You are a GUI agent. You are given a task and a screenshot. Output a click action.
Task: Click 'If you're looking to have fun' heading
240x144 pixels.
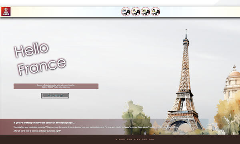pos(44,123)
